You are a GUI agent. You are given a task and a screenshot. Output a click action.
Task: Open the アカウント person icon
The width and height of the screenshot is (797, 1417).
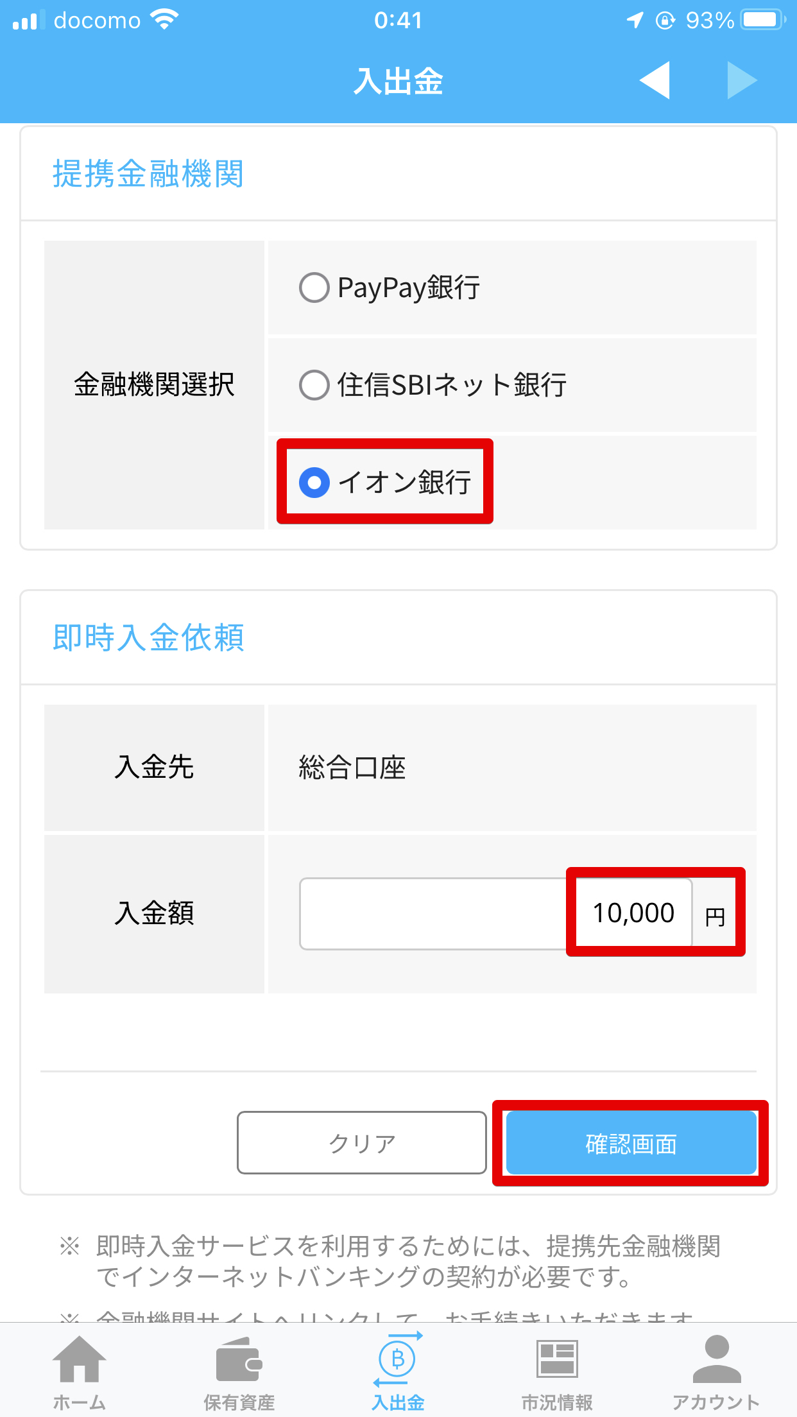[x=717, y=1359]
